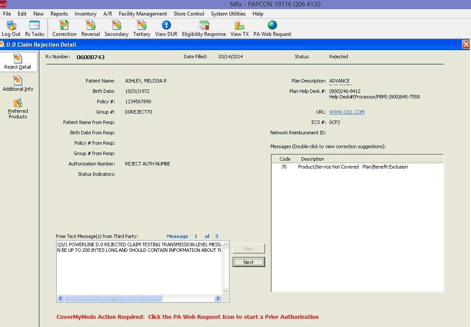Viewport: 471px width, 327px height.
Task: Close the Claim Rejection Detail window
Action: (466, 44)
